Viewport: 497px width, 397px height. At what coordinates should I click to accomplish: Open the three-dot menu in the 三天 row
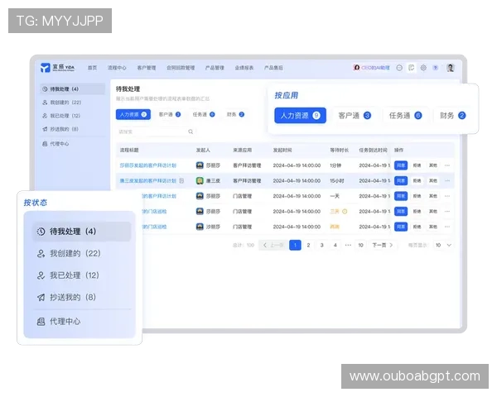pos(447,211)
